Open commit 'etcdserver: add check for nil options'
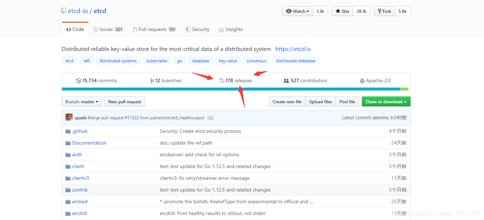This screenshot has height=220, width=484. 199,154
